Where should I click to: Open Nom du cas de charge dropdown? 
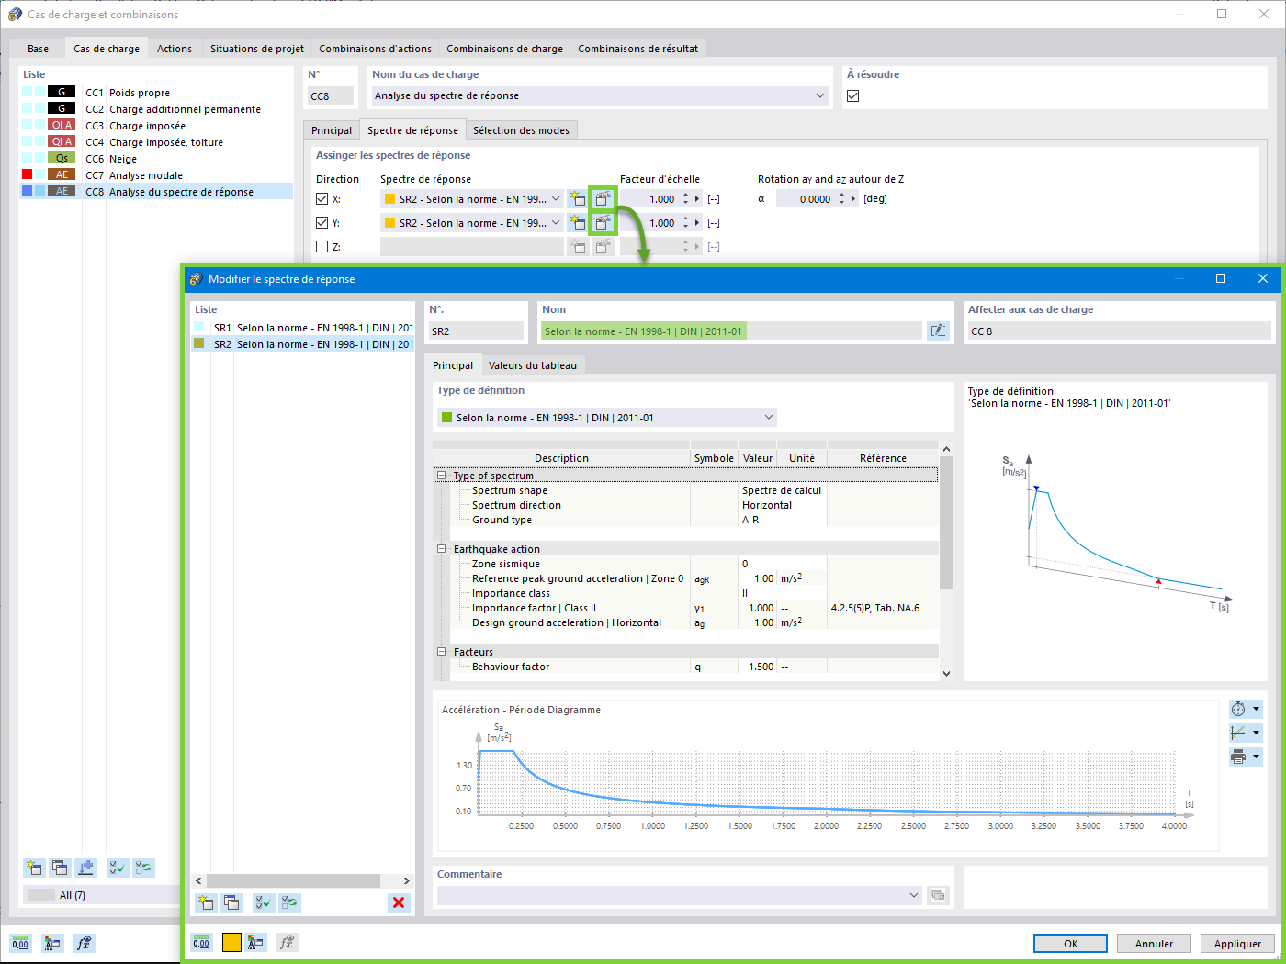point(819,95)
